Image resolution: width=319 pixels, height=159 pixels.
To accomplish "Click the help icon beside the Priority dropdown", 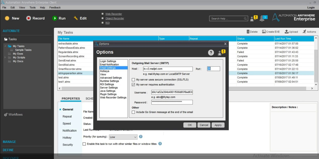I will [141, 137].
